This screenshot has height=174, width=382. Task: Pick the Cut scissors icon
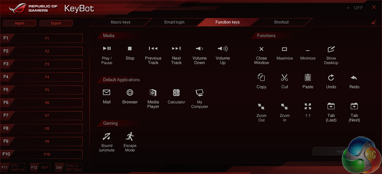(x=285, y=77)
